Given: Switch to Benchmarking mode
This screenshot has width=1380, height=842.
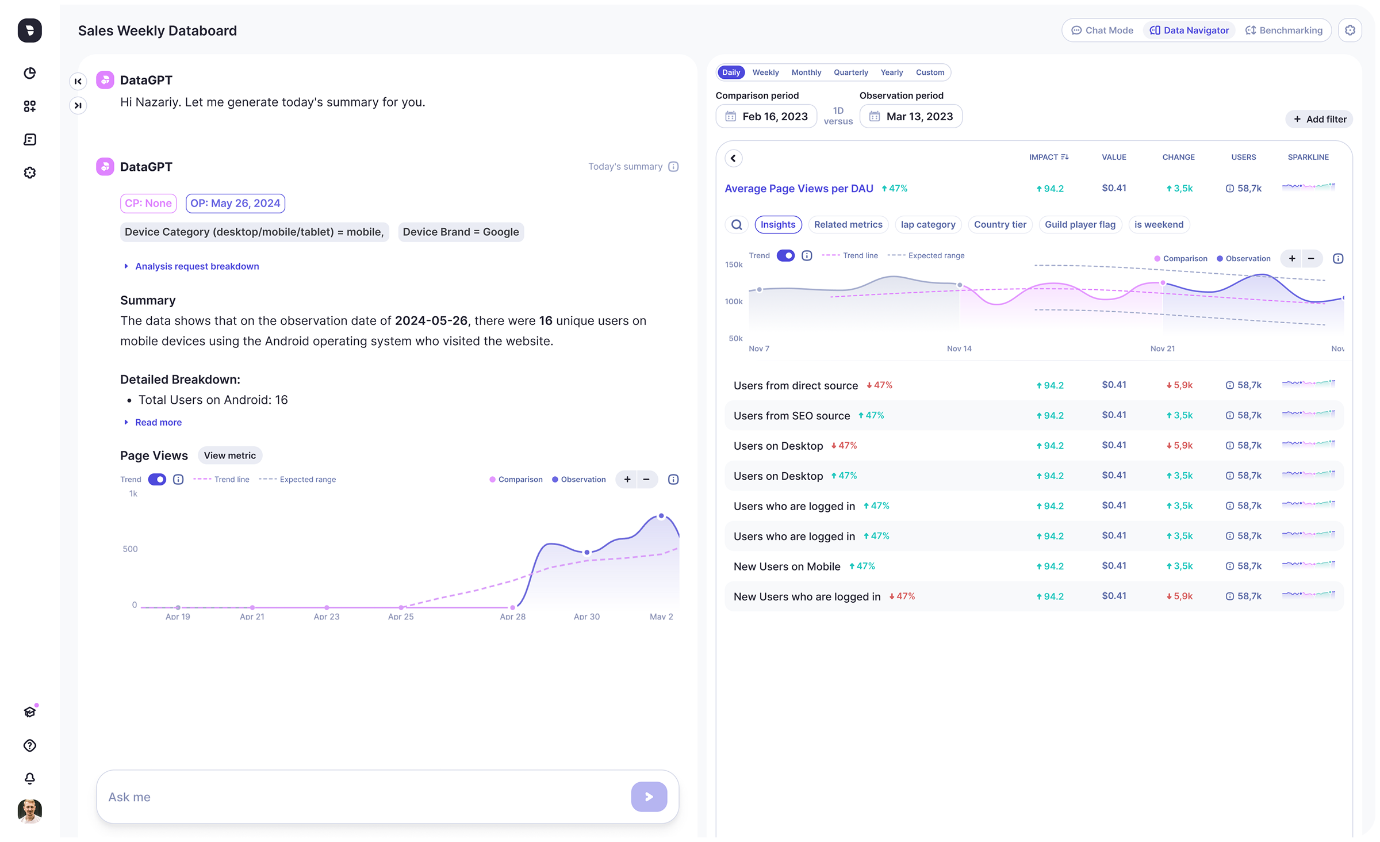Looking at the screenshot, I should tap(1283, 30).
